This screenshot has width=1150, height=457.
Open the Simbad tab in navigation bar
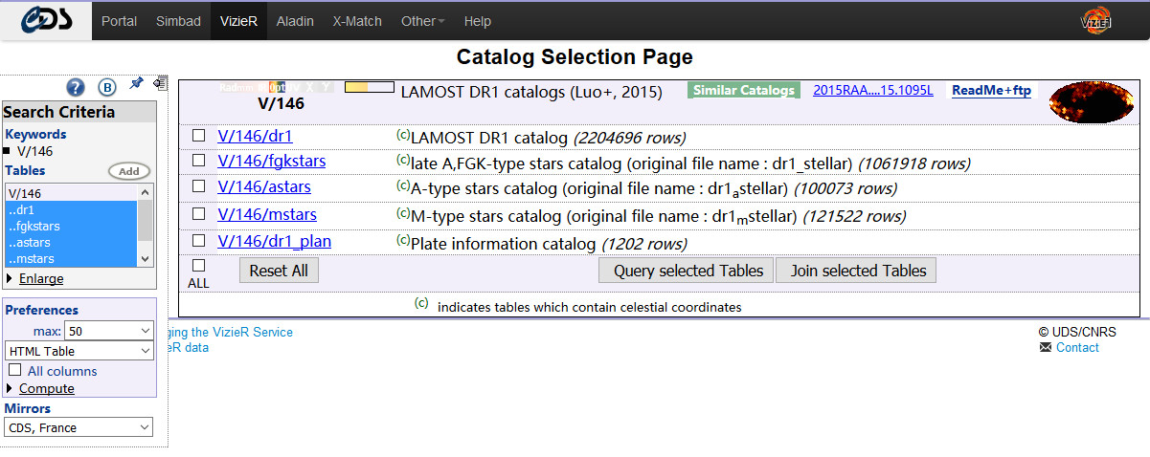click(x=179, y=21)
